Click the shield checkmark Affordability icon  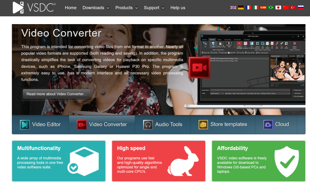tap(285, 162)
